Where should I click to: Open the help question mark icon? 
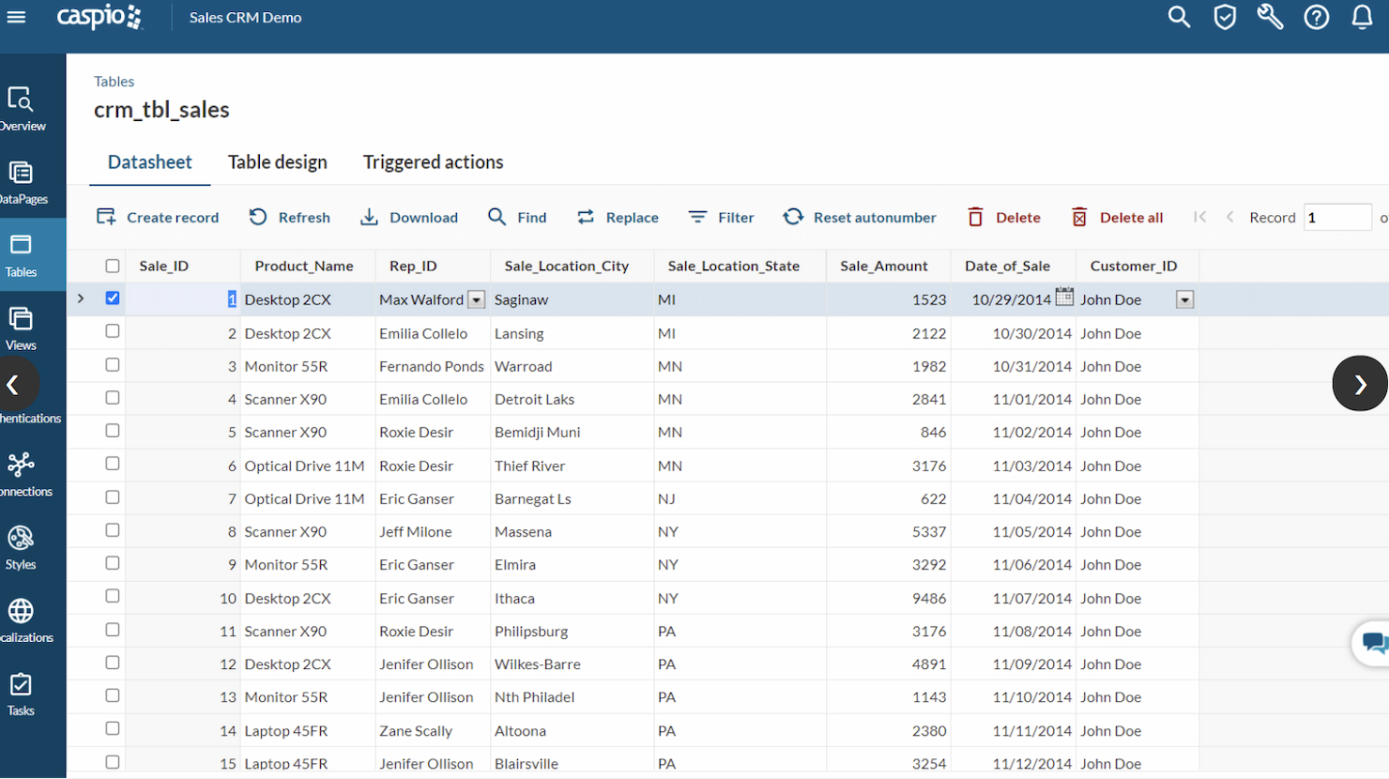tap(1317, 17)
